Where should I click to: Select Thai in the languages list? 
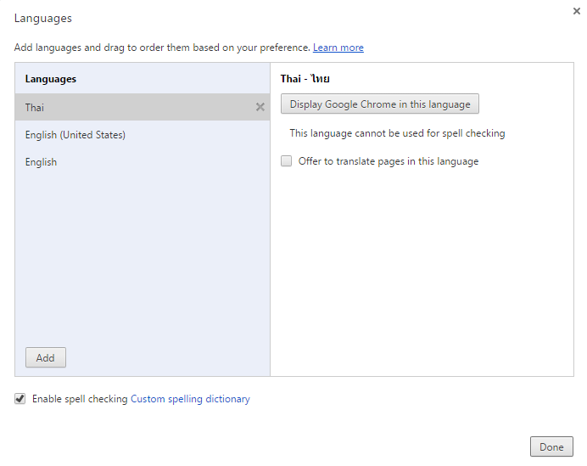[143, 107]
